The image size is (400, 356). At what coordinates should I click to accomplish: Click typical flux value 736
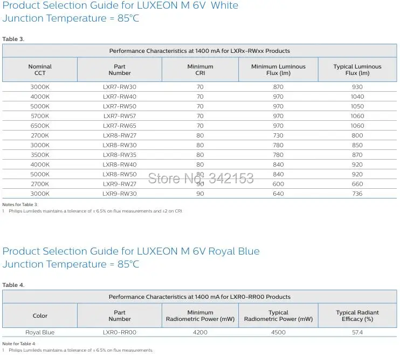357,194
